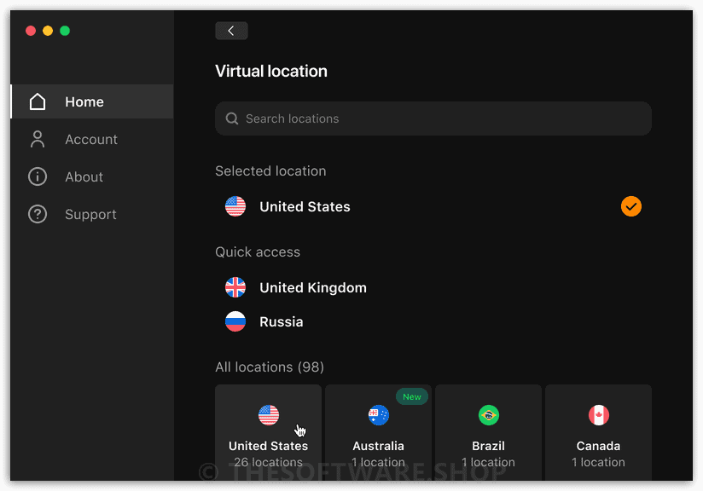Image resolution: width=703 pixels, height=491 pixels.
Task: Focus the Search locations field
Action: [433, 118]
